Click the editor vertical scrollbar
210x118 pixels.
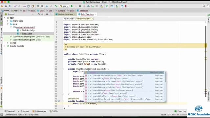click(206, 61)
